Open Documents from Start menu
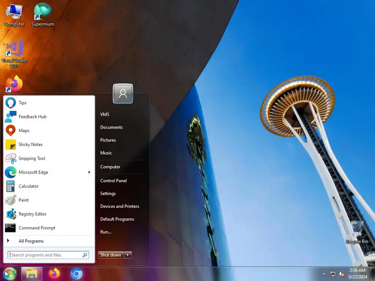Image resolution: width=375 pixels, height=281 pixels. [x=111, y=127]
